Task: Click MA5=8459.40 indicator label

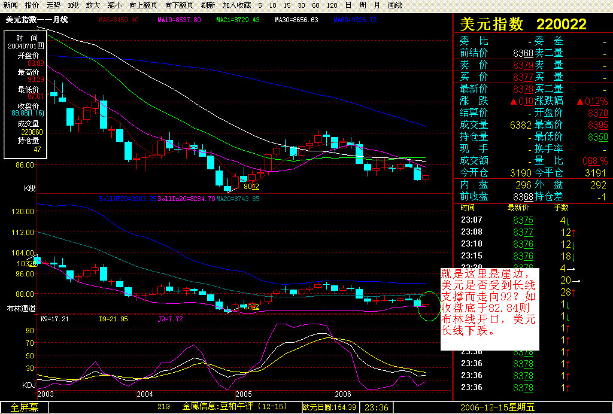Action: (119, 20)
